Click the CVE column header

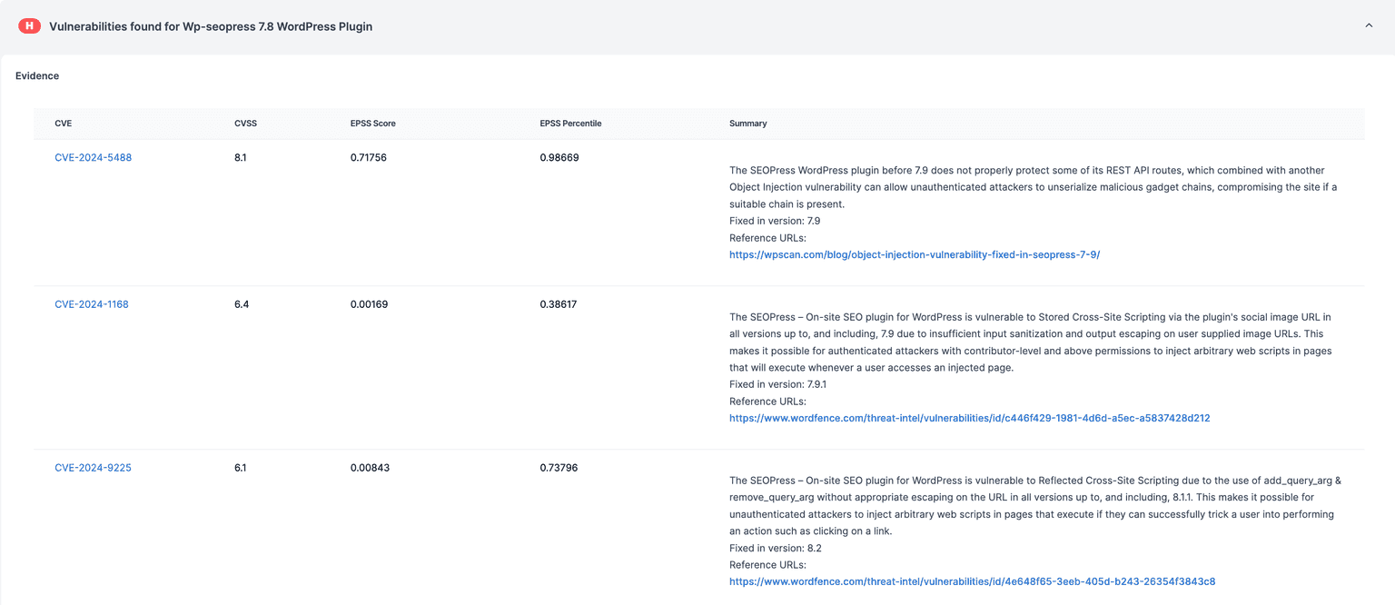point(63,123)
